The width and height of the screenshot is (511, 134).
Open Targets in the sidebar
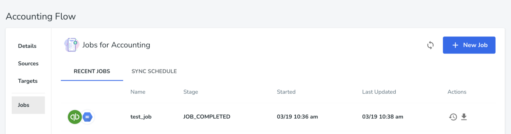pyautogui.click(x=28, y=81)
